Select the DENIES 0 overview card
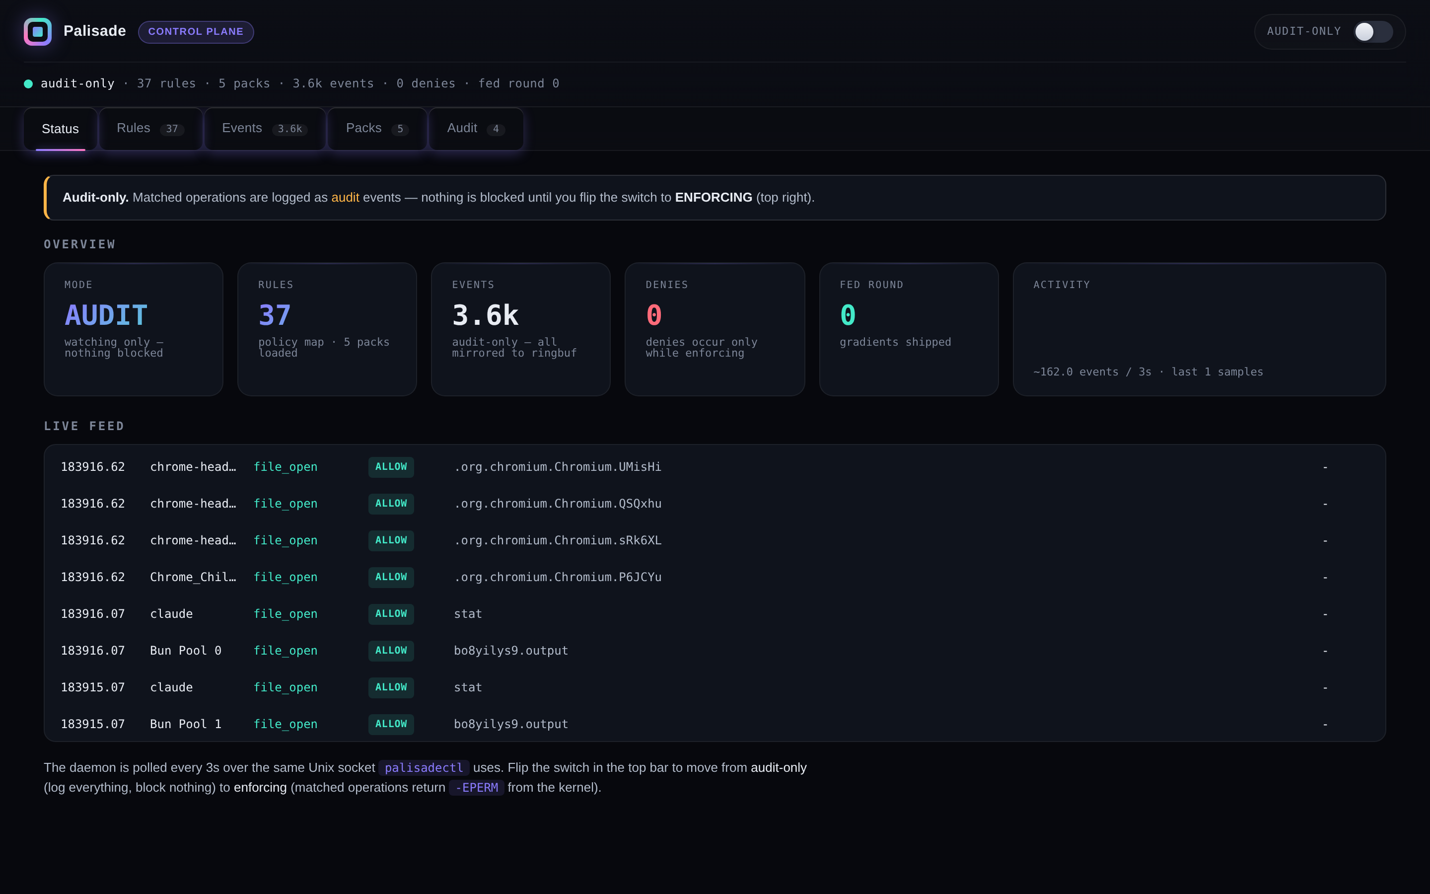Screen dimensions: 1430x894 [715, 329]
